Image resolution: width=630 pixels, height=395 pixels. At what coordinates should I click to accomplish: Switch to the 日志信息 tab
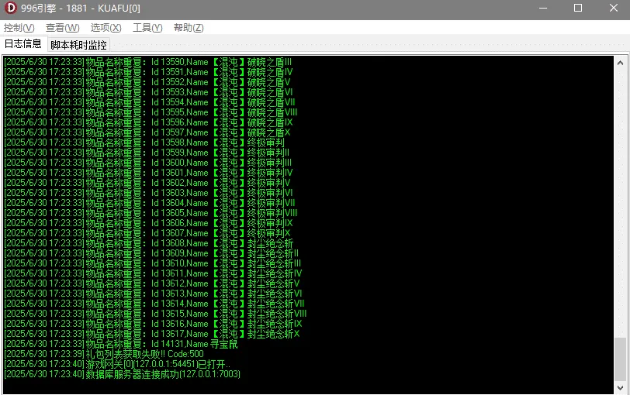23,43
